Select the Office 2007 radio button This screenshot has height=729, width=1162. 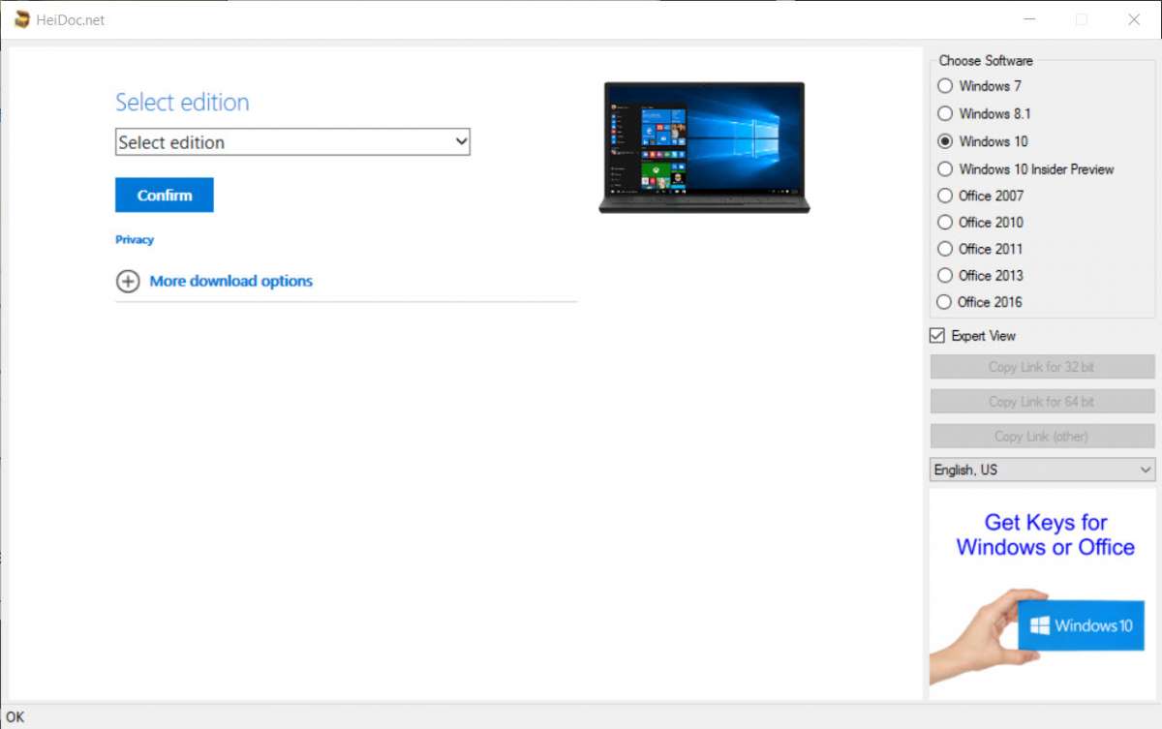(x=945, y=196)
